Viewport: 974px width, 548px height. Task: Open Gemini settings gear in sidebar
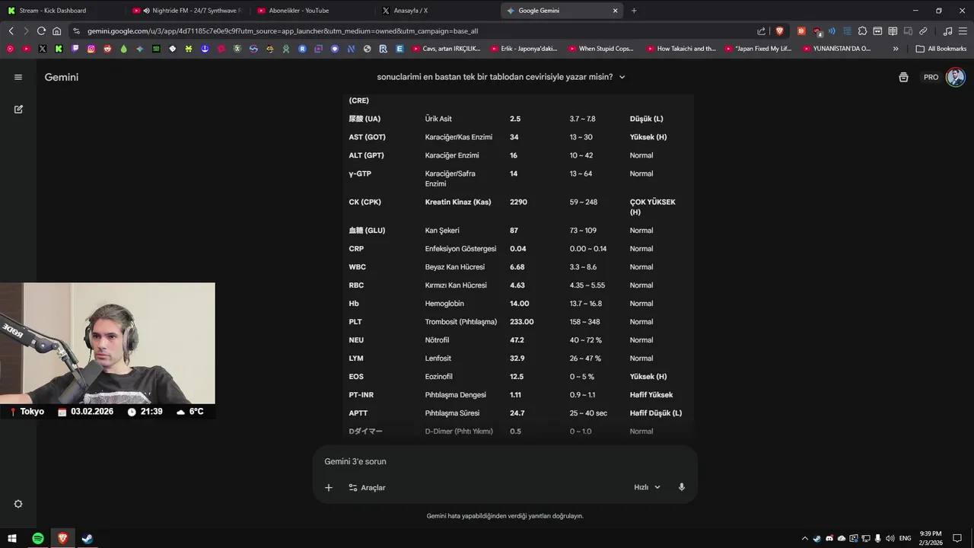click(18, 504)
